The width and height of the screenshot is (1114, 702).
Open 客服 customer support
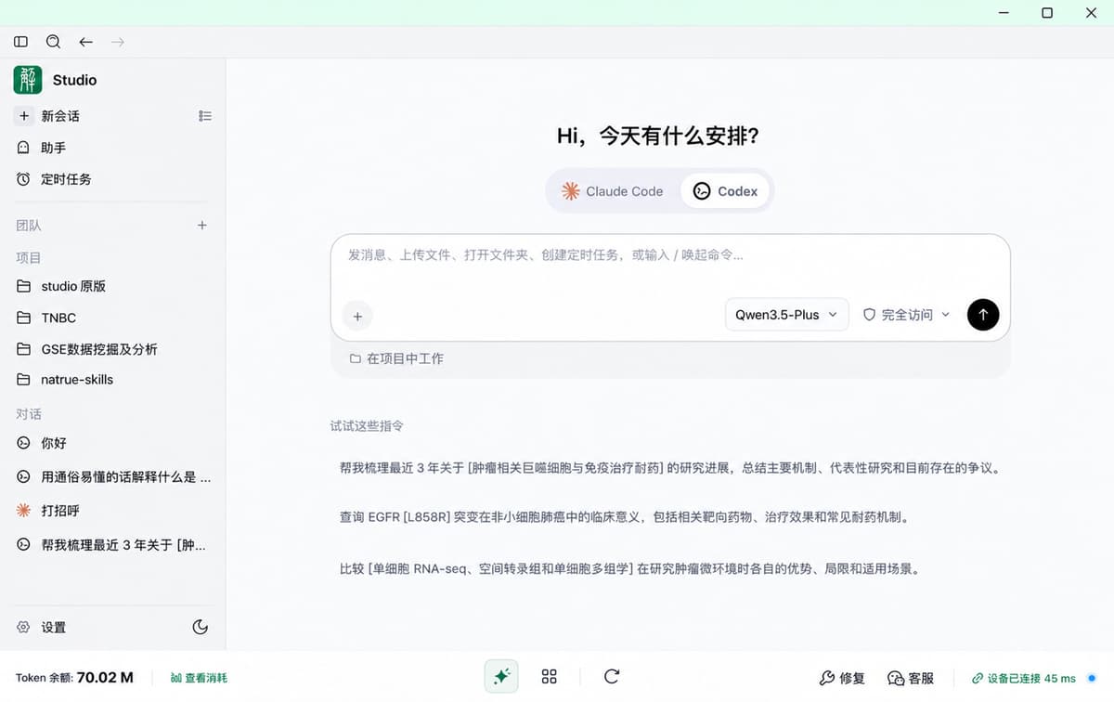point(911,678)
